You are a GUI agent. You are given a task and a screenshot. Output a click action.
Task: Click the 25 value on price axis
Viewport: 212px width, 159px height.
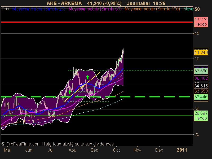[x=197, y=134]
